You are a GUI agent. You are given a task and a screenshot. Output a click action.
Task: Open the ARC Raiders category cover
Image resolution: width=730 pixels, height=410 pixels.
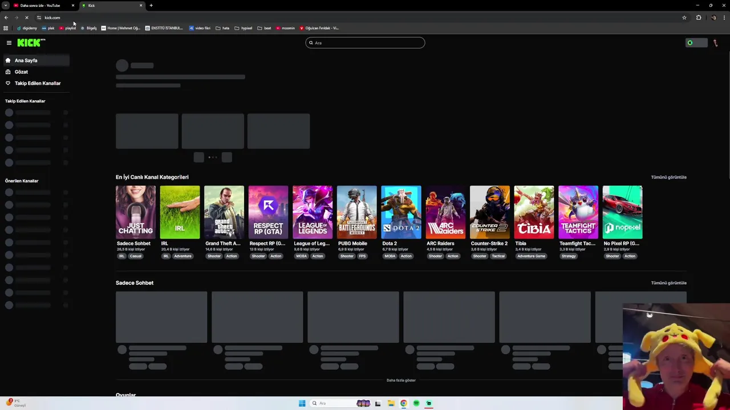point(445,212)
